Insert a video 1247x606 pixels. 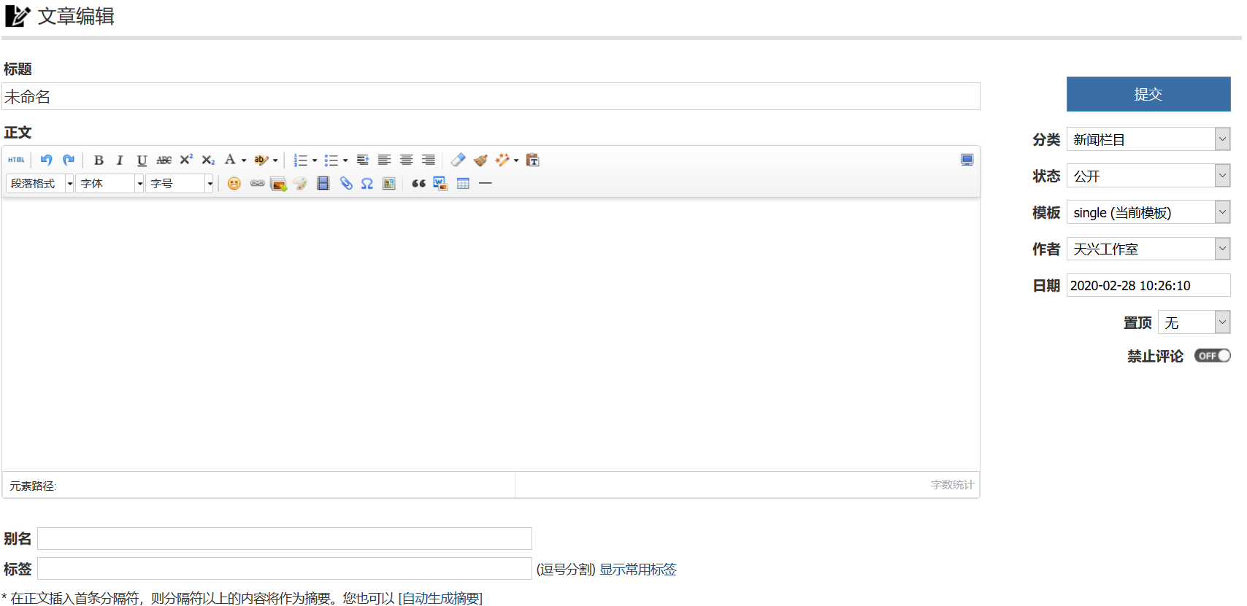(323, 183)
